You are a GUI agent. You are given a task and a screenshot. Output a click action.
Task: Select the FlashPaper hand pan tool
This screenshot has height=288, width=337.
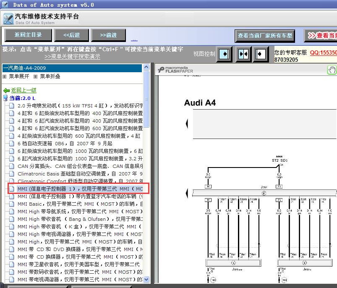[x=332, y=70]
